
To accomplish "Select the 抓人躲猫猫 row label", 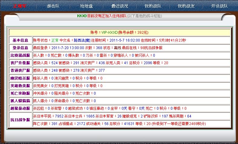I will 20,101.
